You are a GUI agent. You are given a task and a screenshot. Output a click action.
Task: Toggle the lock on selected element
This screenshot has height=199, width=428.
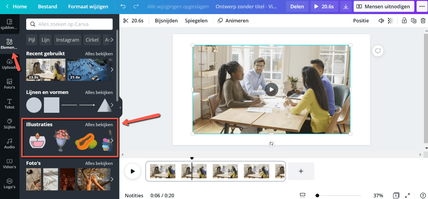(404, 21)
